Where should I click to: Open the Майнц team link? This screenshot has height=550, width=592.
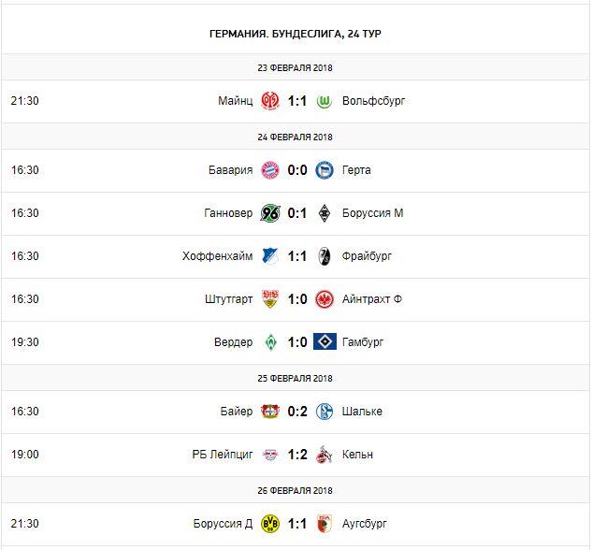point(234,101)
